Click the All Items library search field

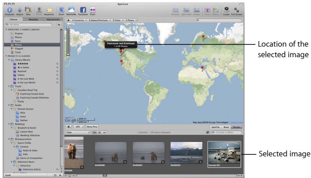pyautogui.click(x=28, y=25)
